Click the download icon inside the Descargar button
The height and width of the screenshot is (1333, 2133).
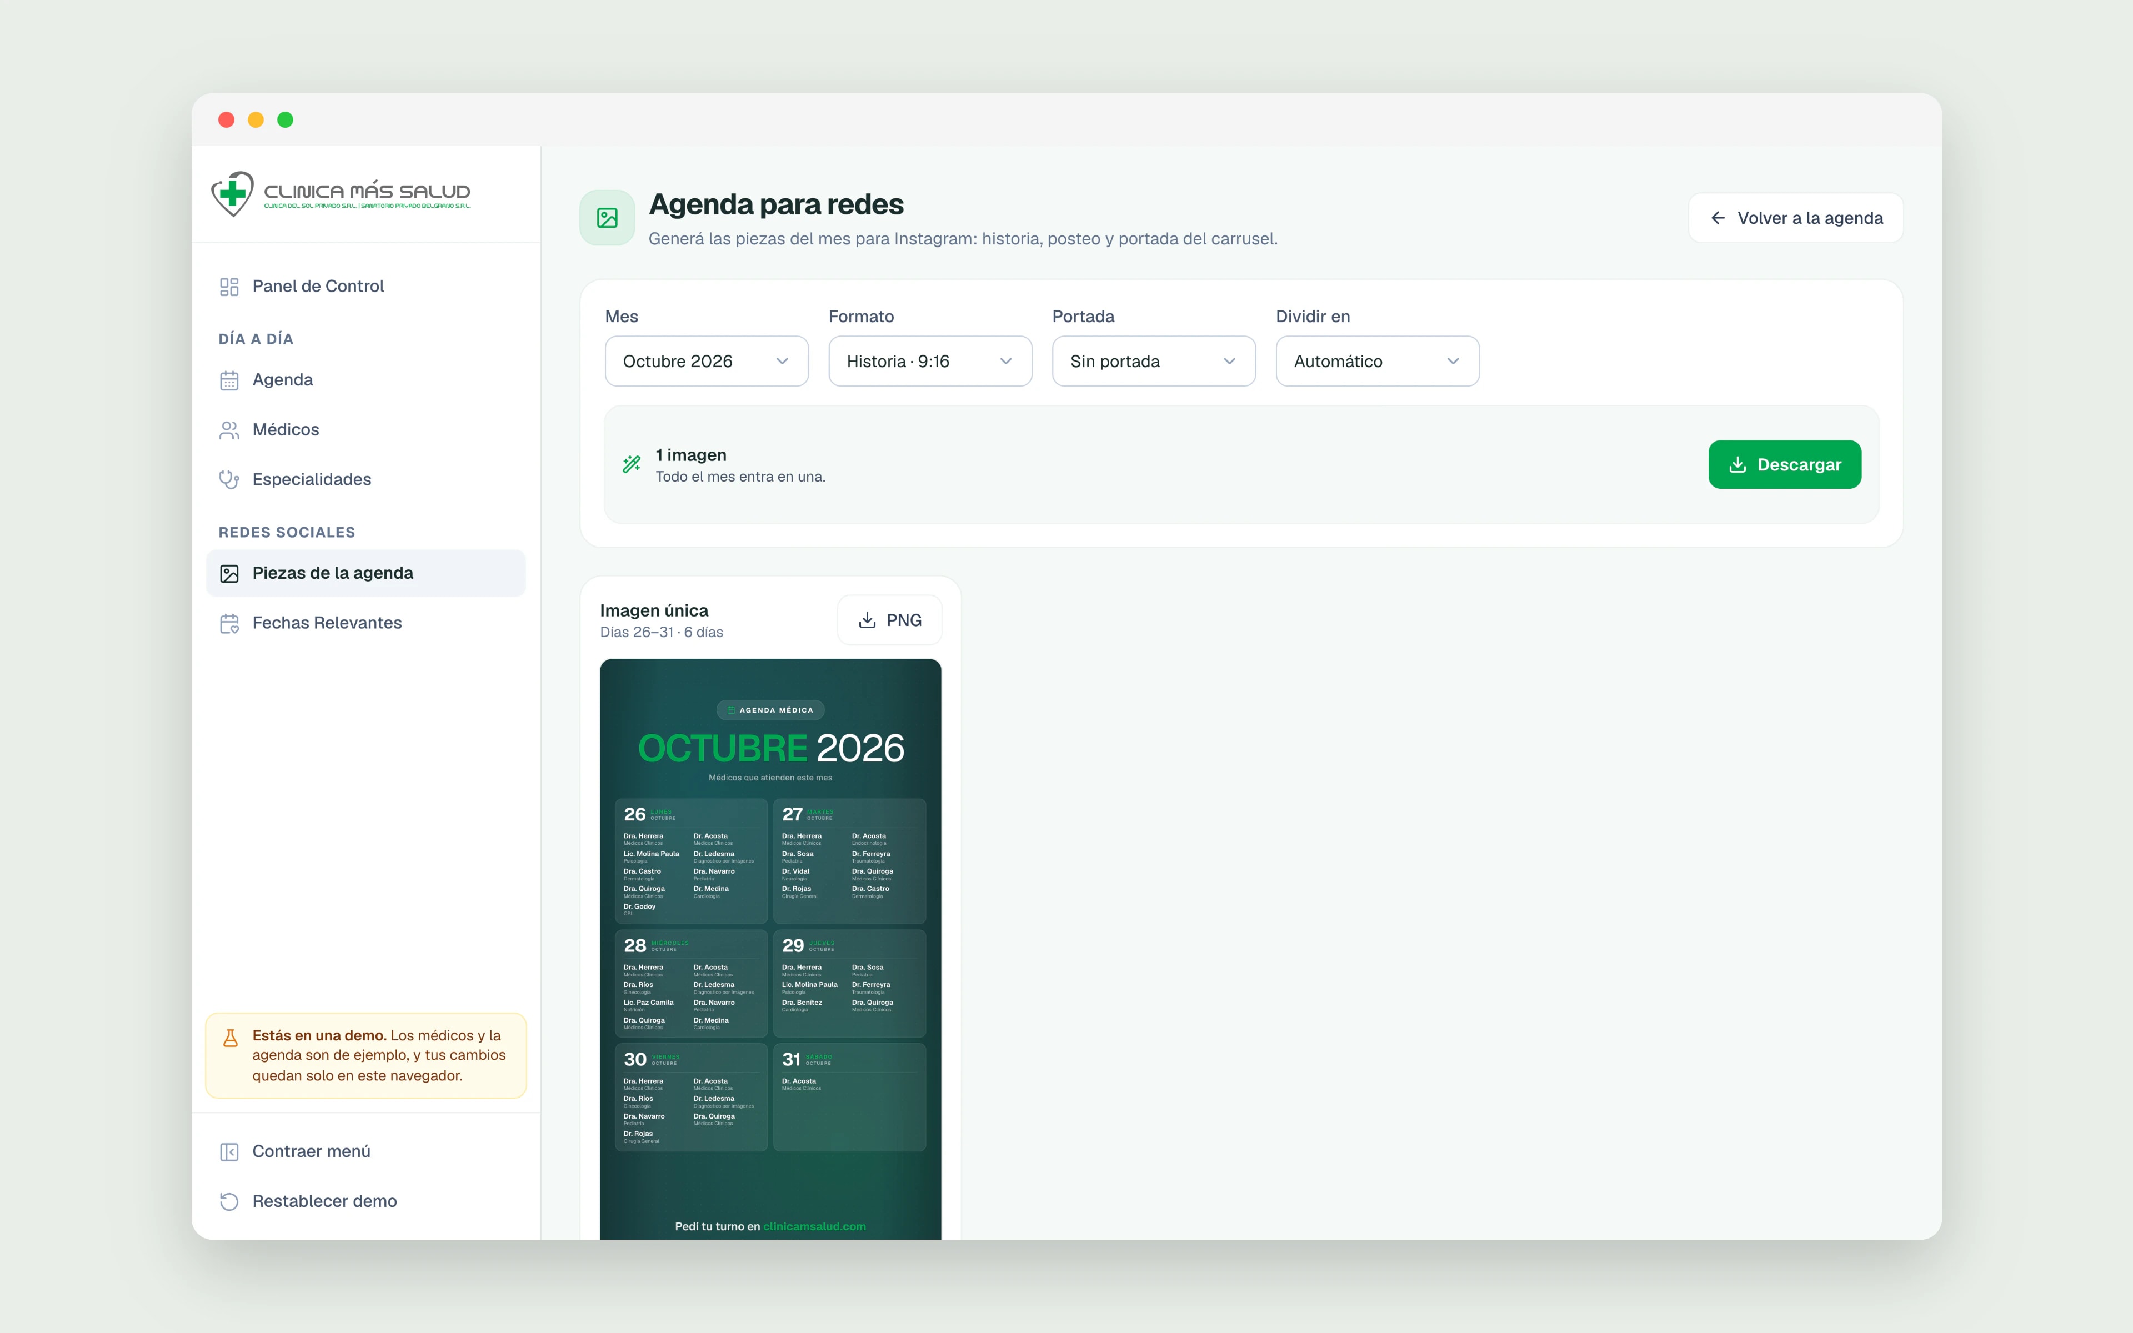click(x=1738, y=465)
